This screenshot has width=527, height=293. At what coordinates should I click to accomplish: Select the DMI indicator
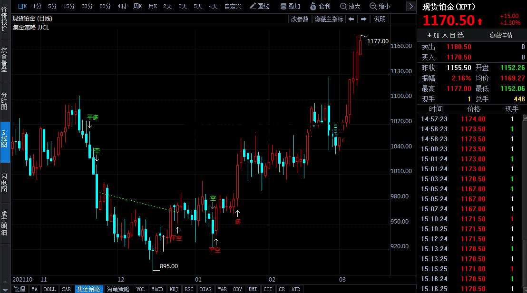coord(253,289)
